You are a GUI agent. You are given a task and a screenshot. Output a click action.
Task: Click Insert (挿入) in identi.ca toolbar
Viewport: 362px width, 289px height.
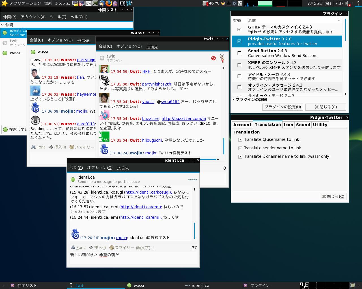click(x=97, y=248)
